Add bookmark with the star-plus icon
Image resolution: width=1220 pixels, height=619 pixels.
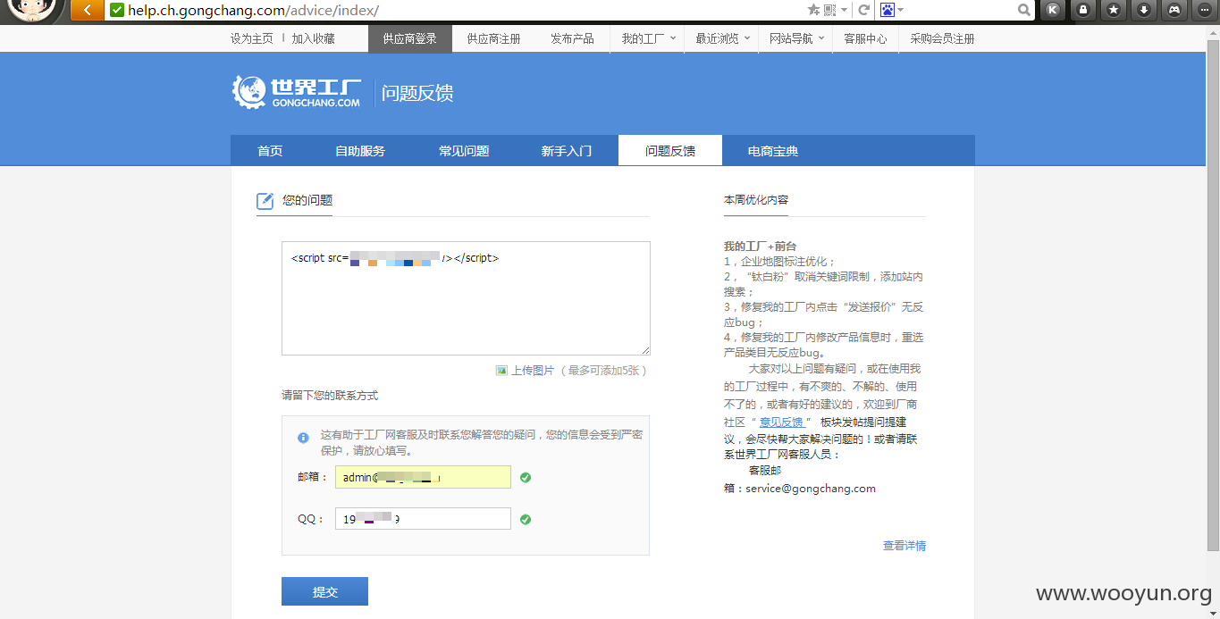pyautogui.click(x=813, y=10)
